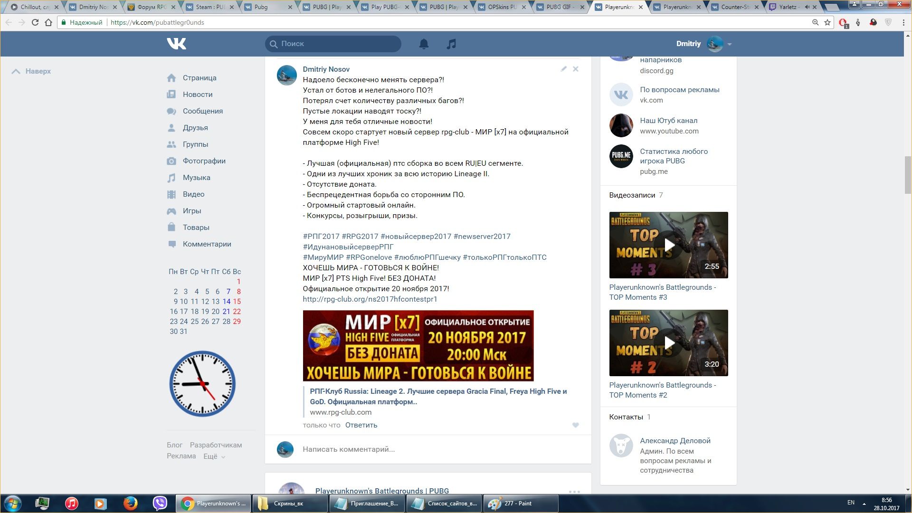This screenshot has width=912, height=513.
Task: Open post options three-dot menu
Action: tap(574, 491)
